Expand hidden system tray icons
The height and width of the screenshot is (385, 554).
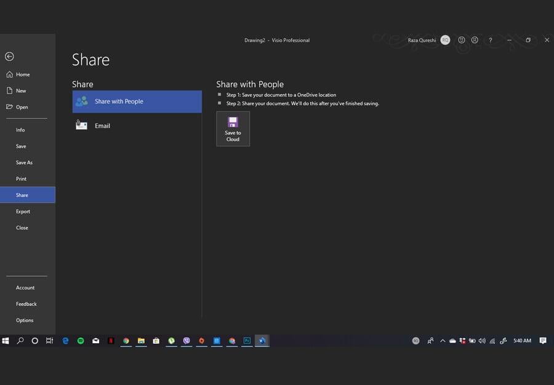[x=443, y=341]
